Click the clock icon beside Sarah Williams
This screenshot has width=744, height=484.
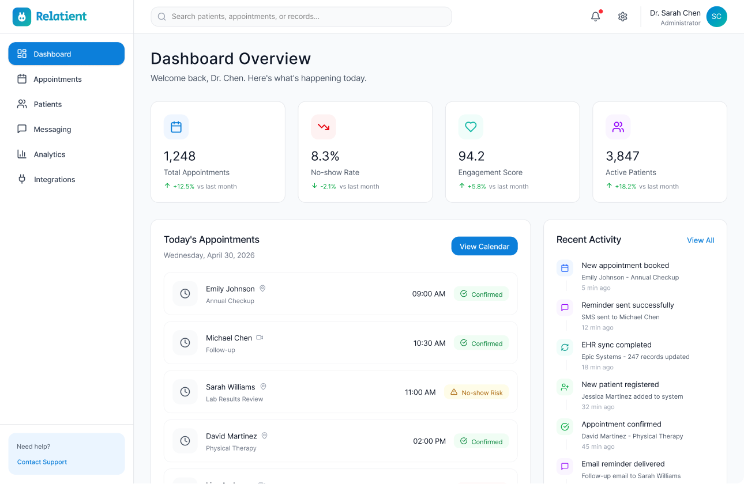pos(185,392)
